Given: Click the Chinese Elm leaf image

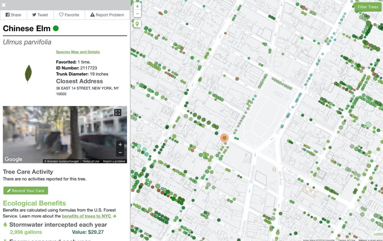Looking at the screenshot, I should [x=28, y=74].
